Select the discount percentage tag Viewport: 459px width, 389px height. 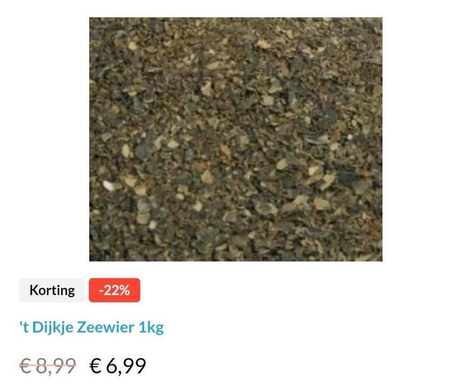(x=114, y=290)
